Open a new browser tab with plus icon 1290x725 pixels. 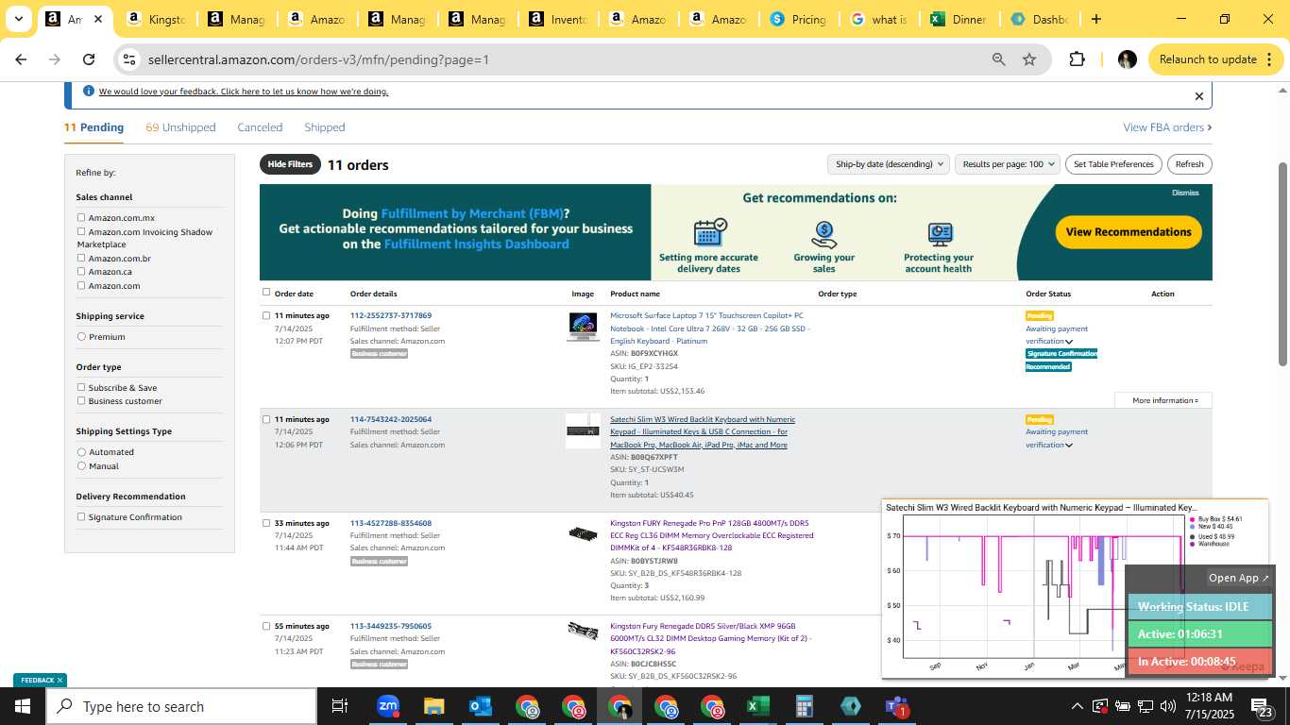[1095, 19]
